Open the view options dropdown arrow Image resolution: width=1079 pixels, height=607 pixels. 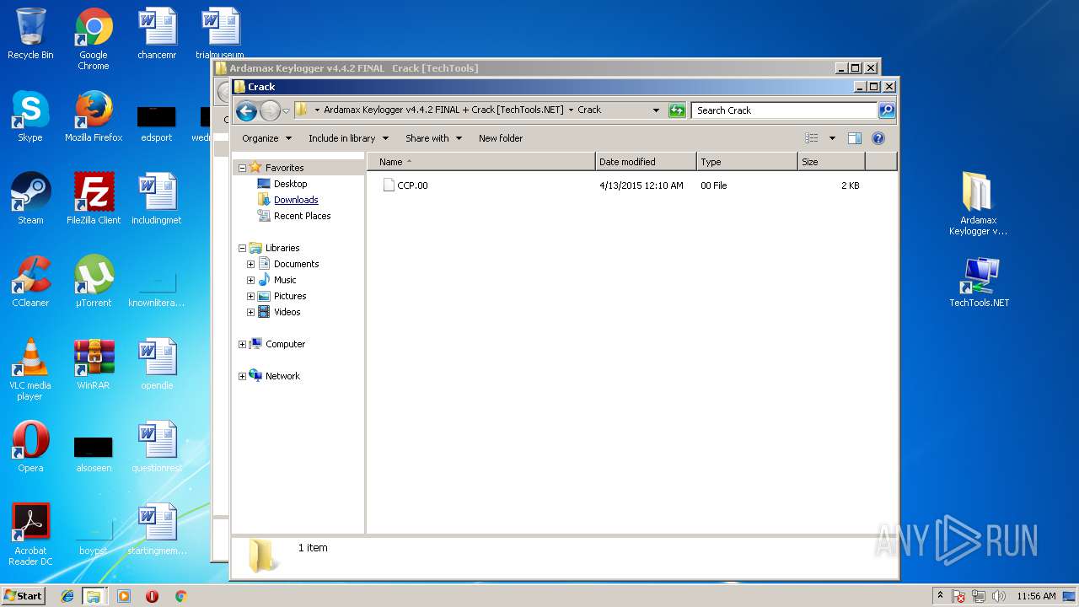pyautogui.click(x=832, y=138)
